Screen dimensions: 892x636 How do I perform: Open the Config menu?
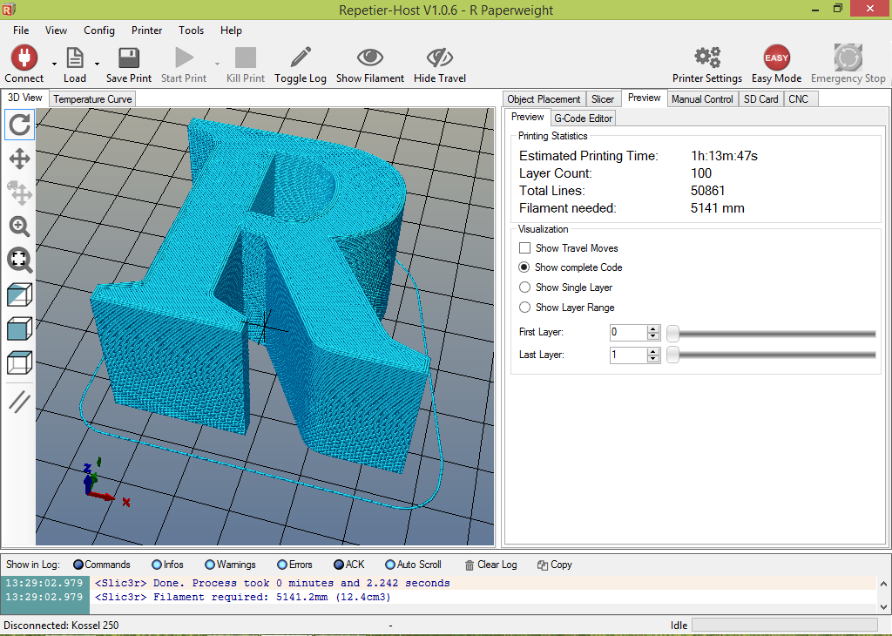point(99,30)
